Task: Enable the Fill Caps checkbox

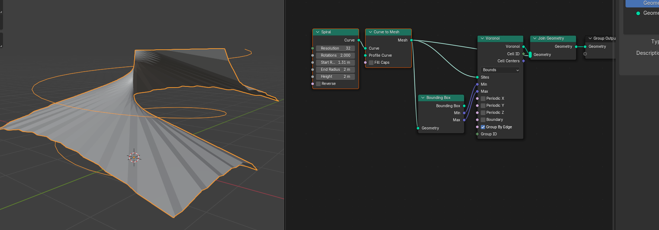Action: coord(371,63)
